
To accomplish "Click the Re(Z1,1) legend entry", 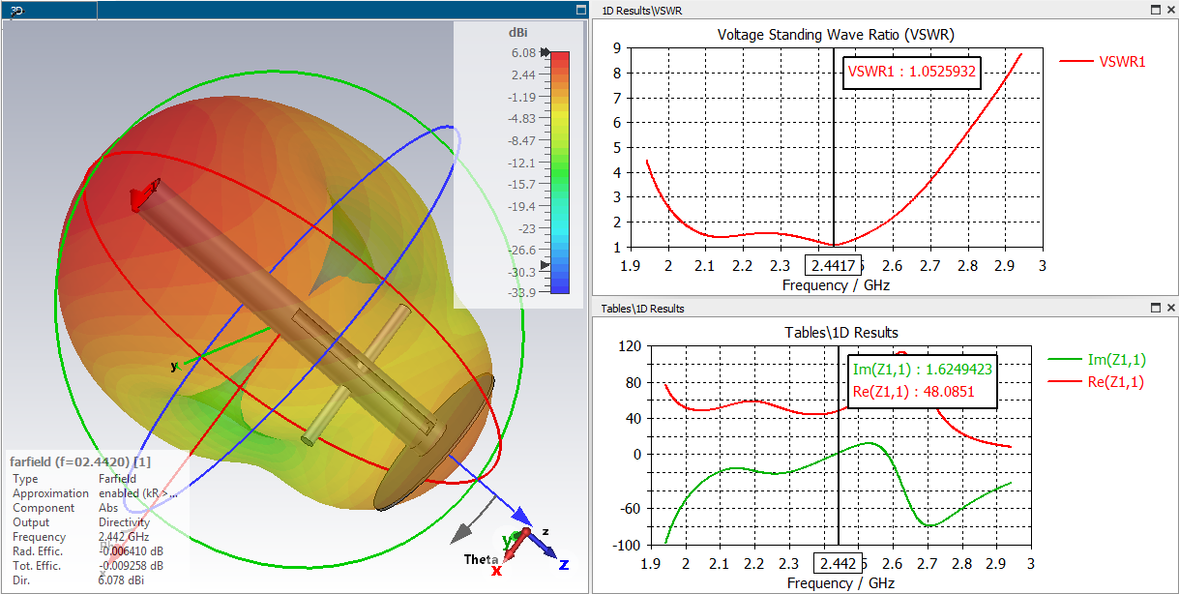I will point(1096,381).
